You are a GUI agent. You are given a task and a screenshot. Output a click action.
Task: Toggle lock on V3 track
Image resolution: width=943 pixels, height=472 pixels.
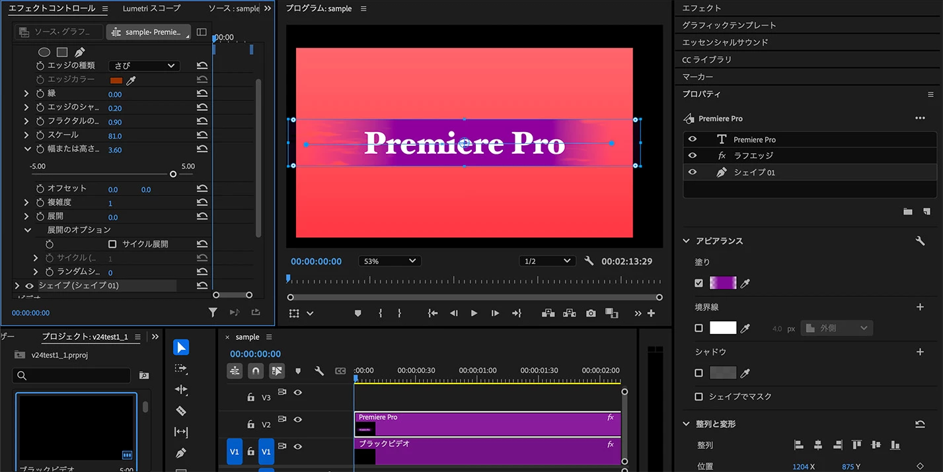[250, 397]
